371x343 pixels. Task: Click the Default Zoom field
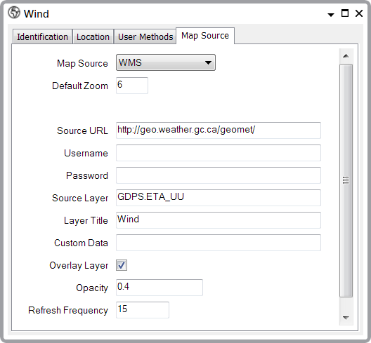132,86
